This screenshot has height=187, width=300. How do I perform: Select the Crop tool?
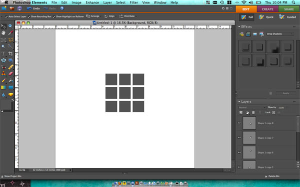pyautogui.click(x=10, y=54)
